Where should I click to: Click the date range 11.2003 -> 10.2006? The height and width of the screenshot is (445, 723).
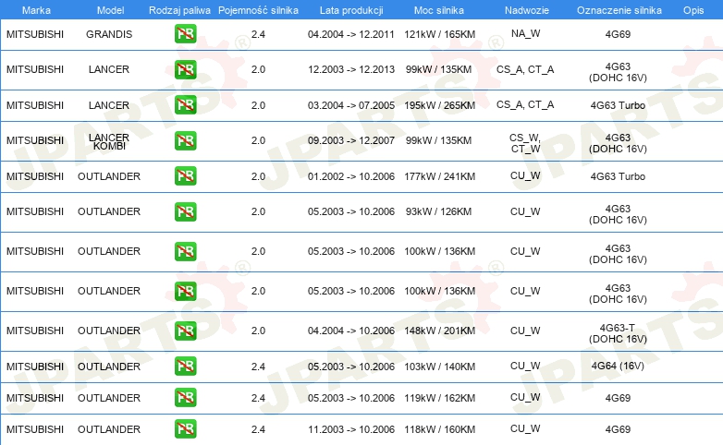tap(351, 429)
